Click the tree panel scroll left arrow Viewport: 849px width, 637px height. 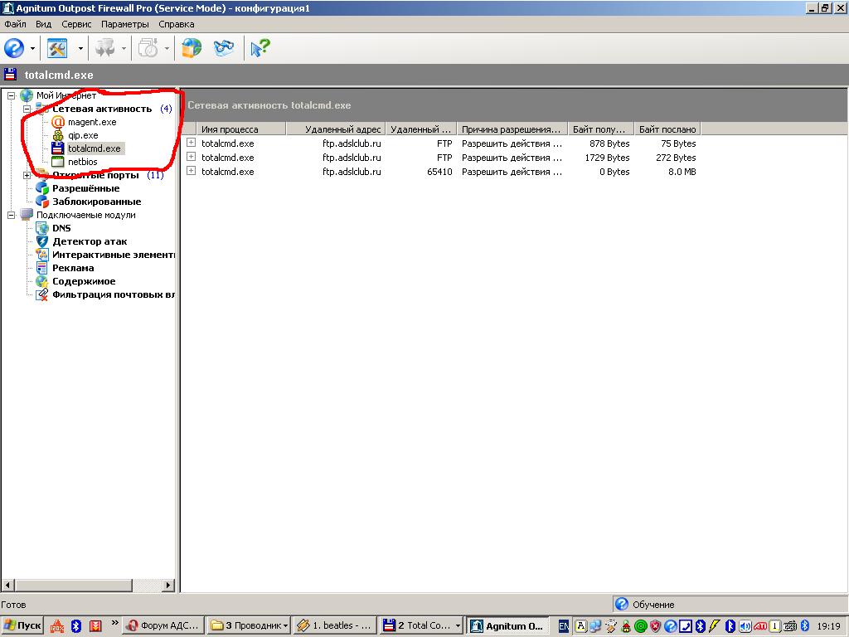pos(8,585)
